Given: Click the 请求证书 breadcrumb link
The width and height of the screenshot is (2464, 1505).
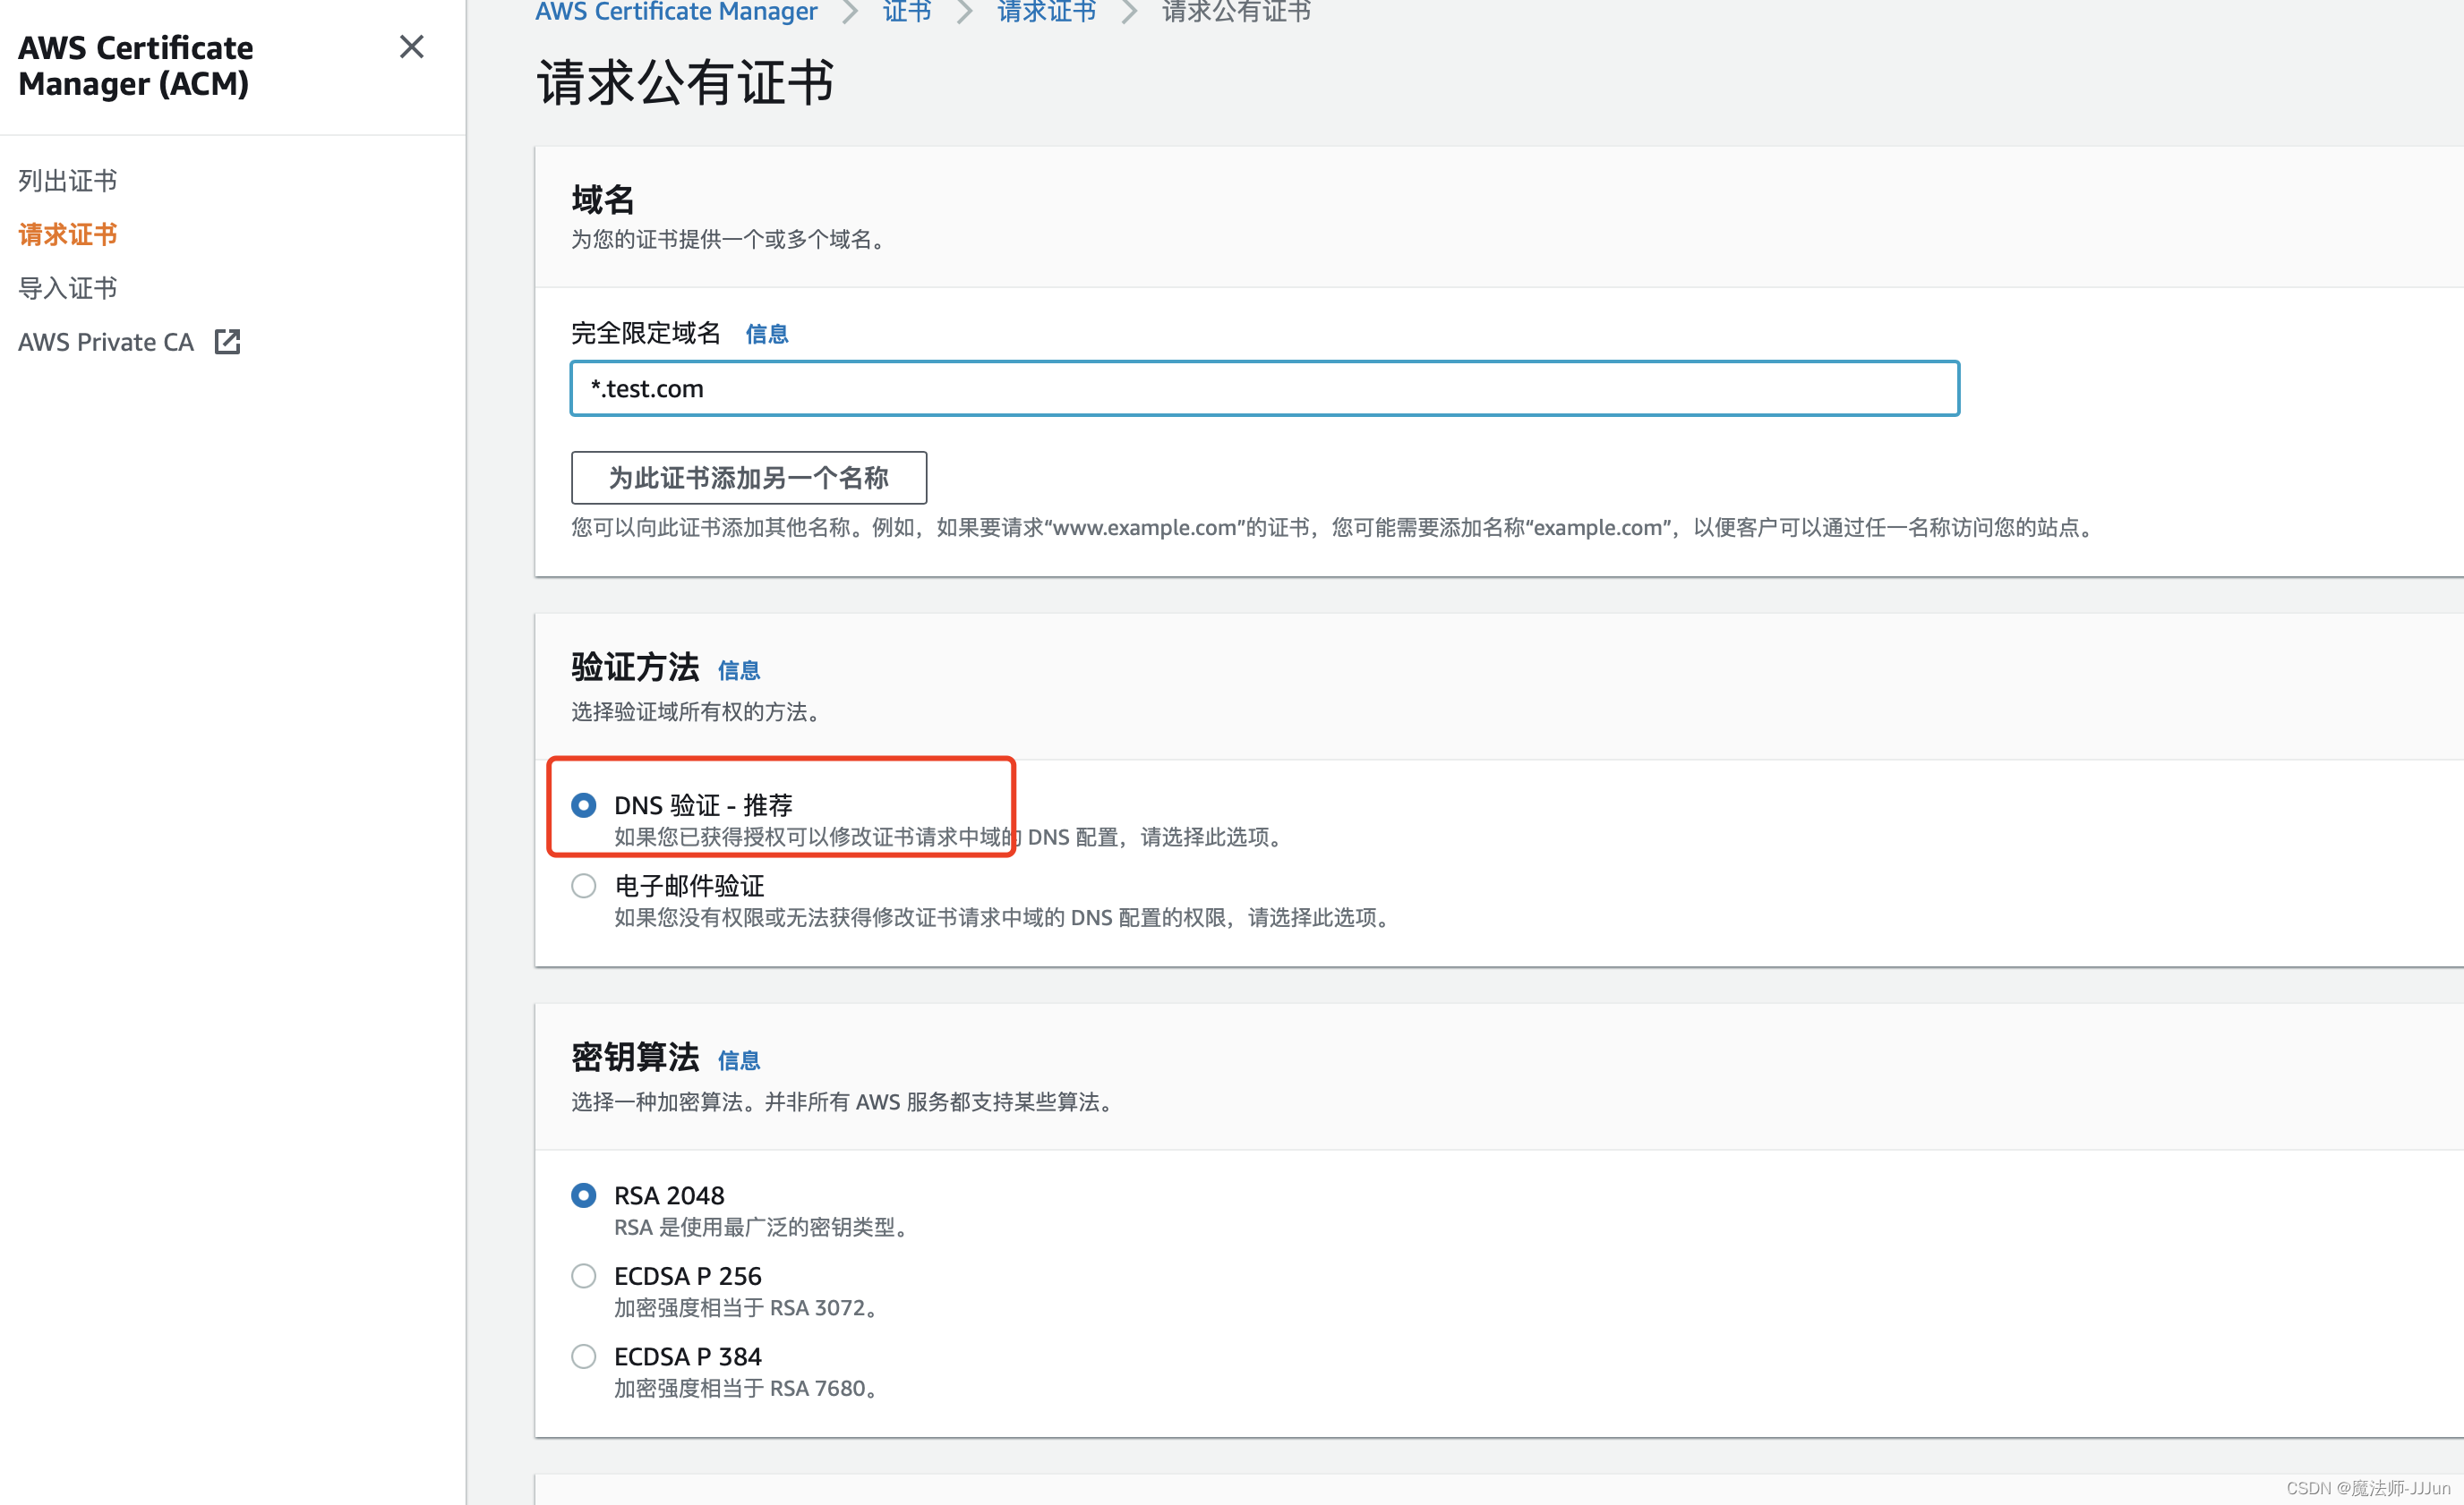Looking at the screenshot, I should (x=1047, y=11).
